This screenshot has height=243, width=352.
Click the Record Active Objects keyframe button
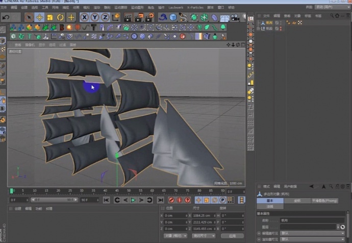[x=171, y=200]
